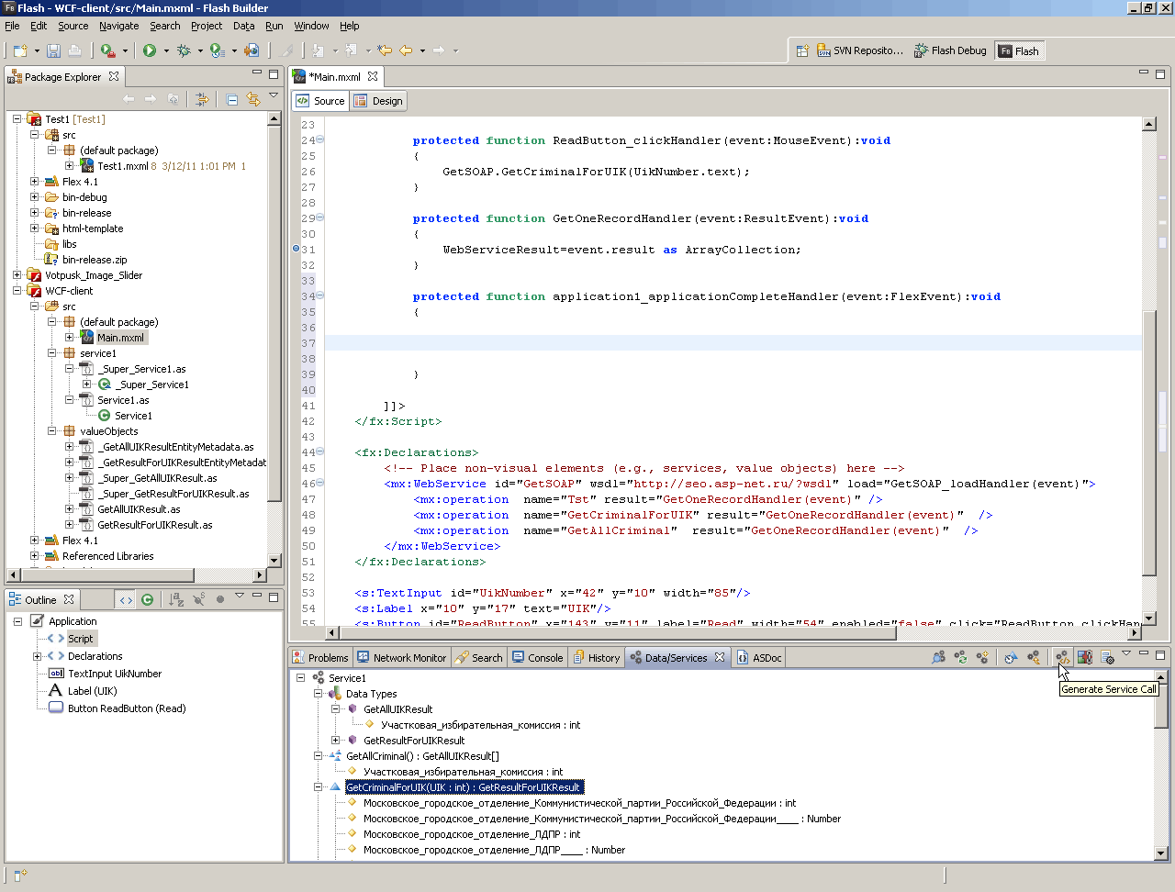Click the green Run button in toolbar

click(x=150, y=50)
